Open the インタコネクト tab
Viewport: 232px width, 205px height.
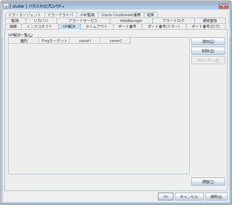39,26
